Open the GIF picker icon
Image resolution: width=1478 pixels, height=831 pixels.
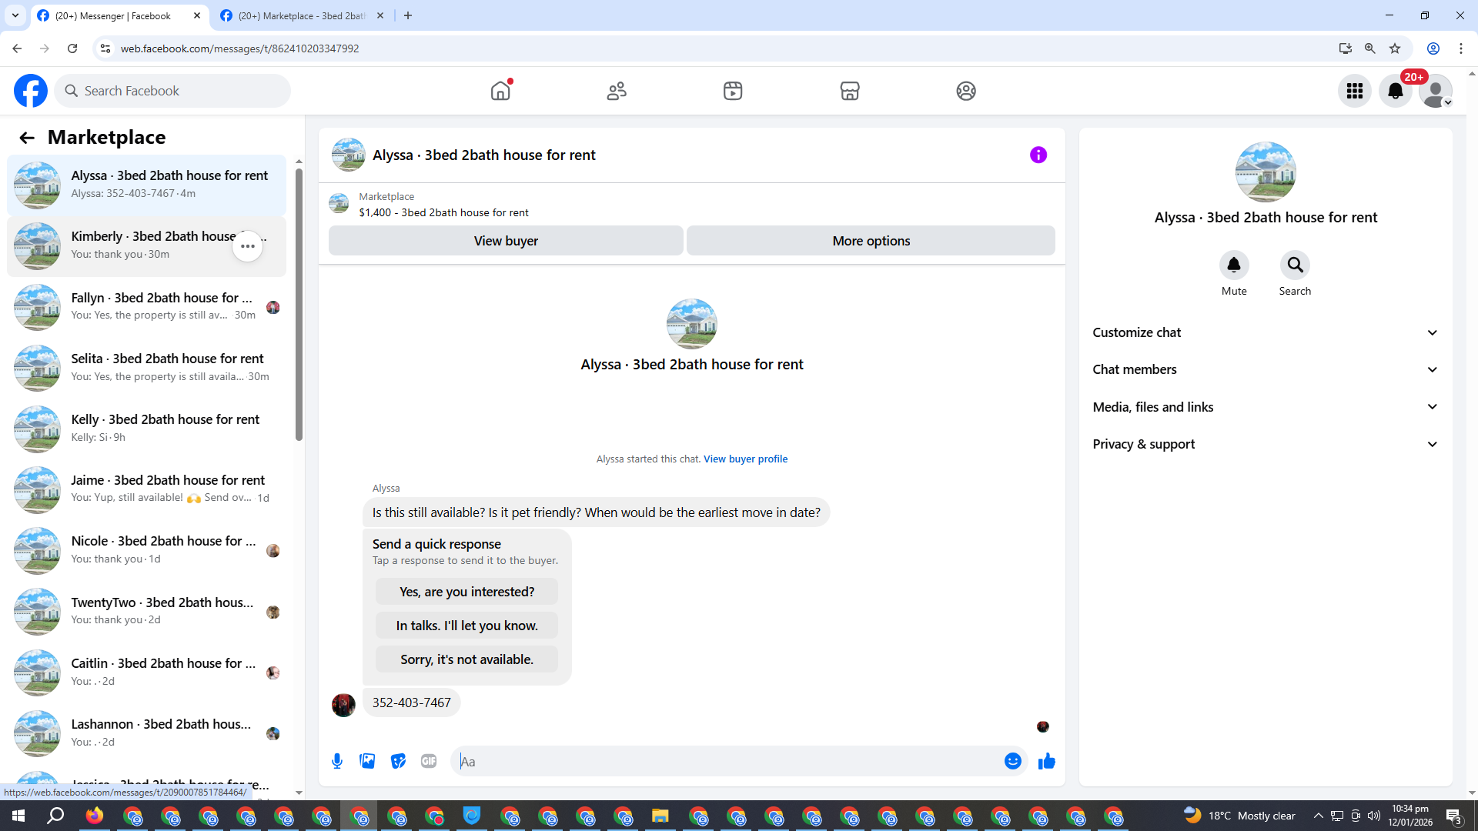429,761
